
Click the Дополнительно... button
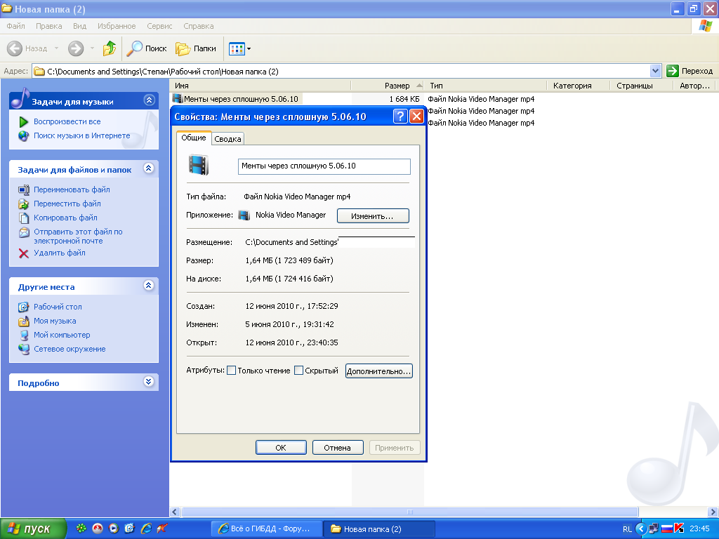378,371
